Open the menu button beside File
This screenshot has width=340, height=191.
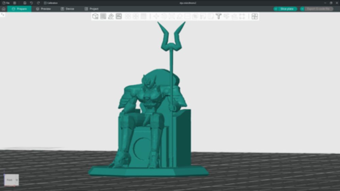(15, 3)
